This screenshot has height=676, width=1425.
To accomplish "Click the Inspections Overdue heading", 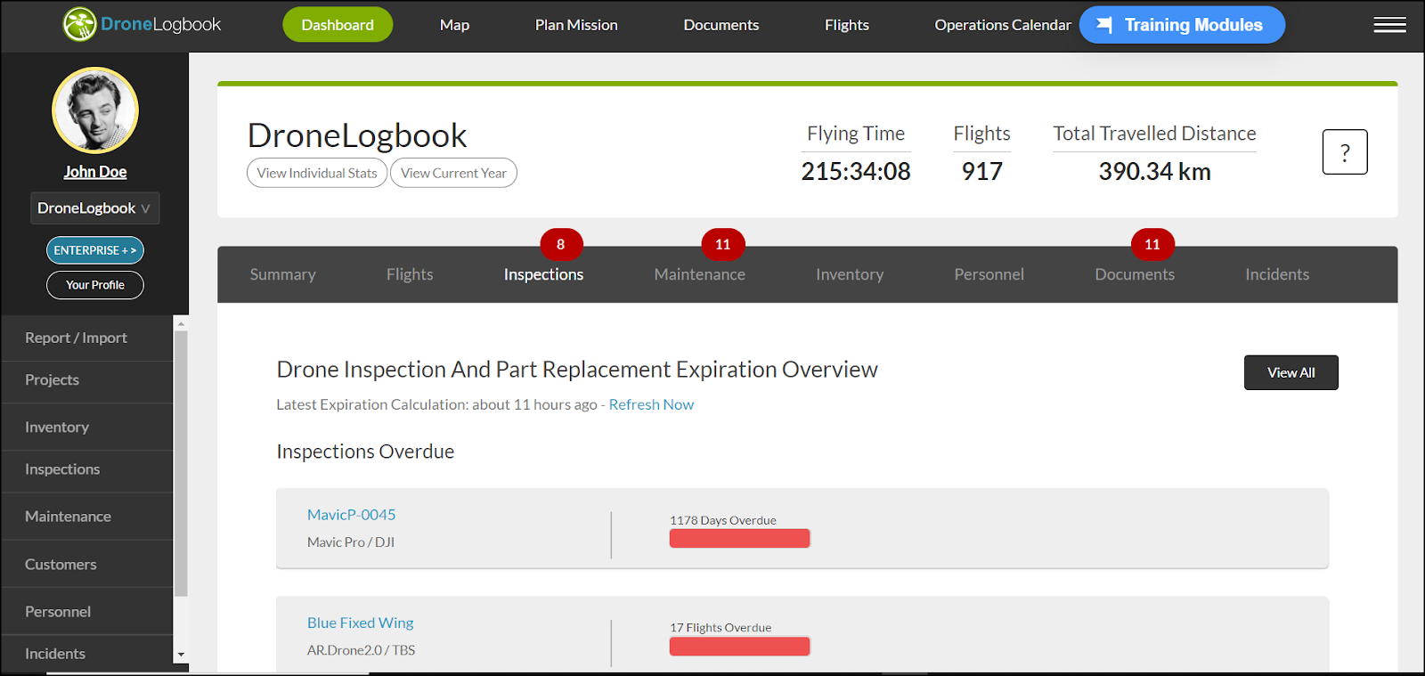I will [x=365, y=452].
